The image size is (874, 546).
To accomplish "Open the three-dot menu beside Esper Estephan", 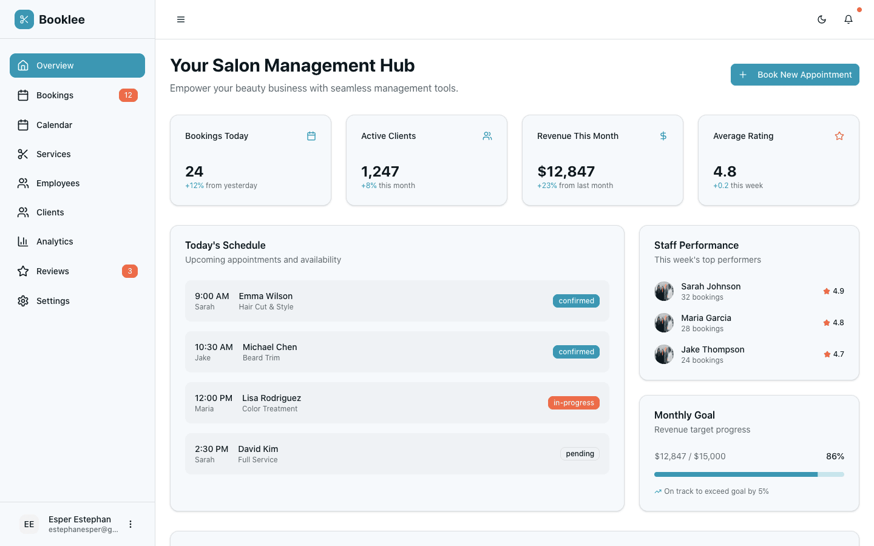I will (130, 524).
